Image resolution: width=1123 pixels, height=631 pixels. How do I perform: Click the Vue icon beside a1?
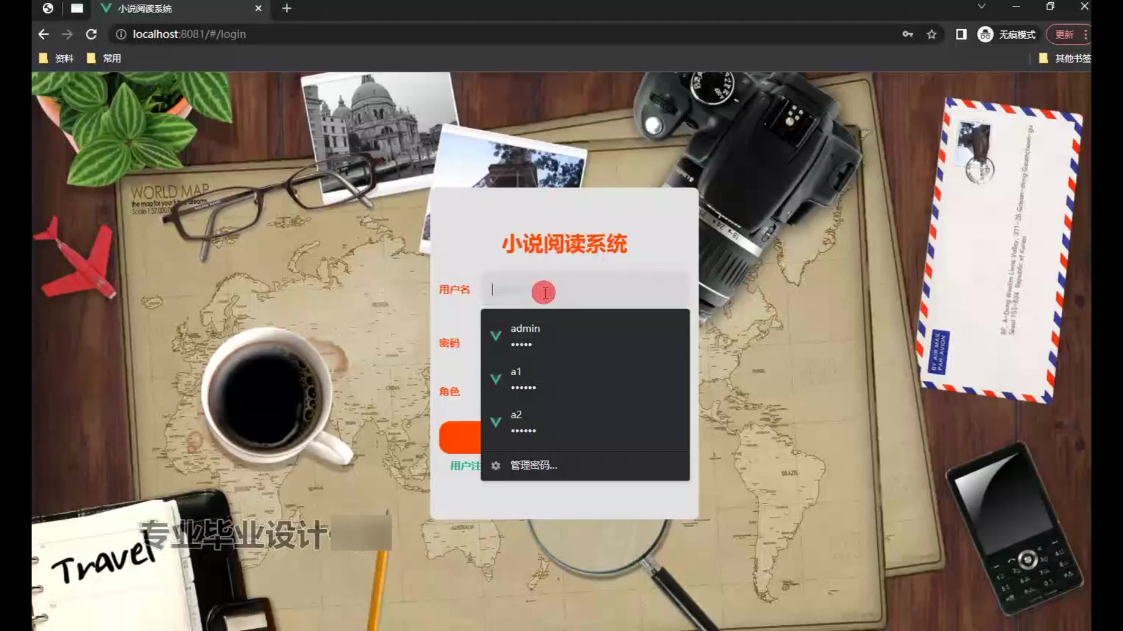tap(496, 379)
